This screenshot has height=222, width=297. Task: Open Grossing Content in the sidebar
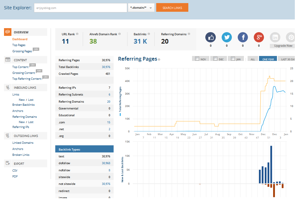point(24,73)
